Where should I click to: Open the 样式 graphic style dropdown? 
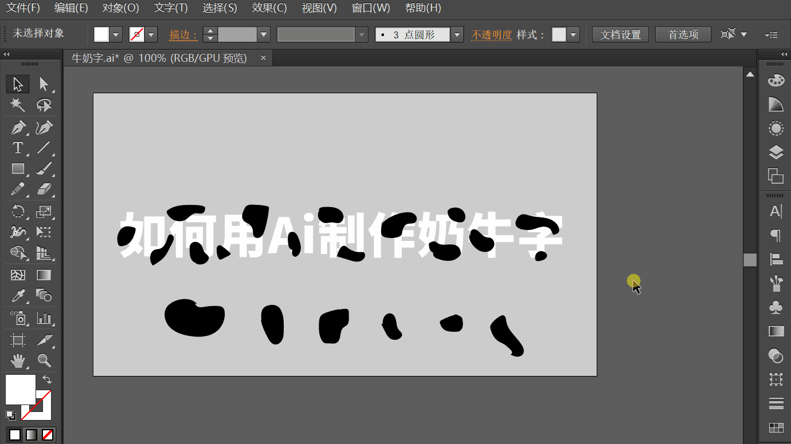574,35
